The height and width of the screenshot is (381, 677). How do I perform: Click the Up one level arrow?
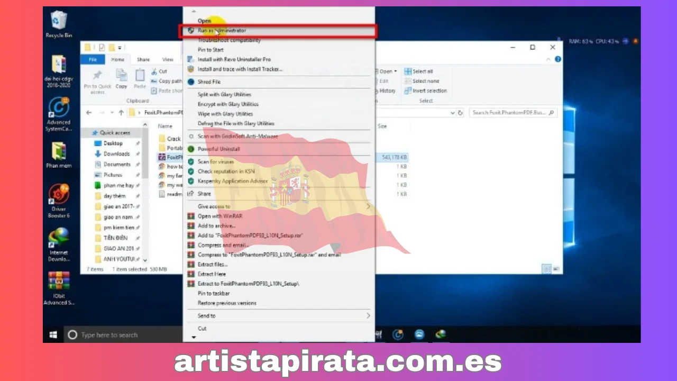tap(121, 113)
